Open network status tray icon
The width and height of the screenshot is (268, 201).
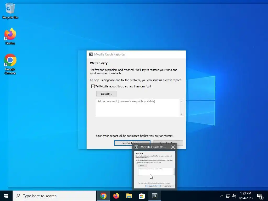(228, 196)
